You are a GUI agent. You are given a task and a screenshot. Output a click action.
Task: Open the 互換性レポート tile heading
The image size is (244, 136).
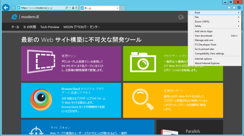pos(173,91)
